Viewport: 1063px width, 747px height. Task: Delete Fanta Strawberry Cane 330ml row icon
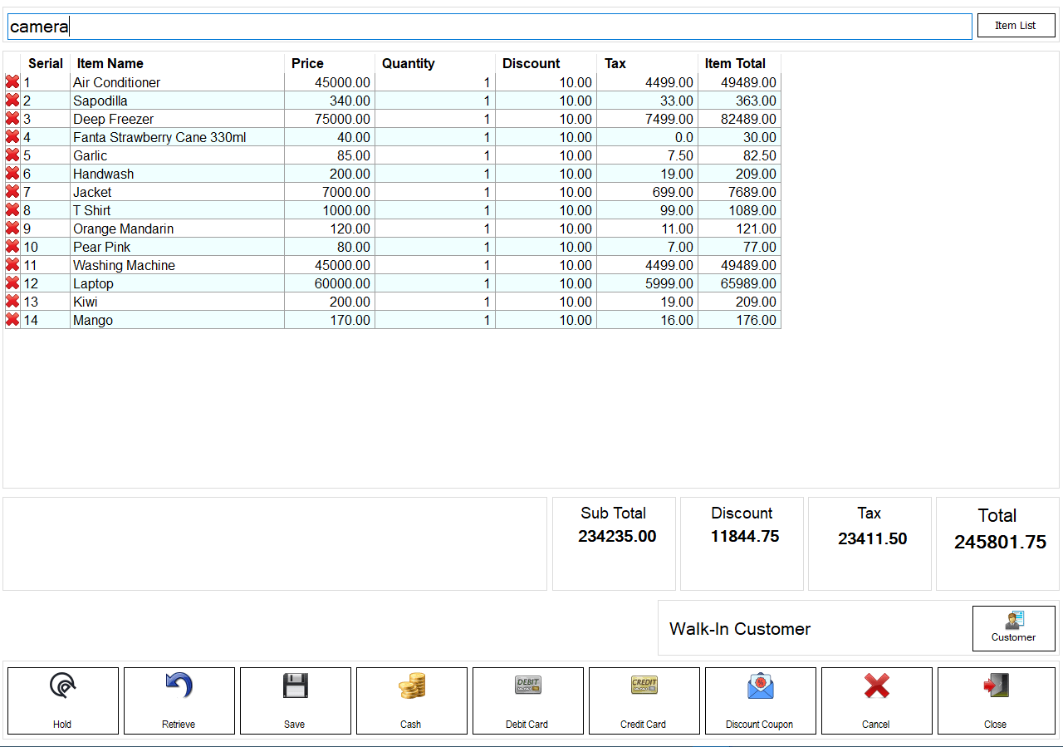click(12, 137)
